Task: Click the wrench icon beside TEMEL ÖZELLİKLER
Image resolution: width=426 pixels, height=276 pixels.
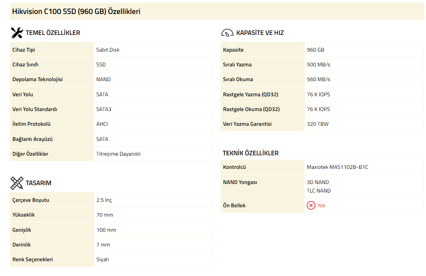Action: coord(17,33)
